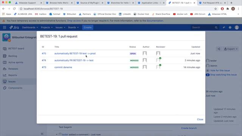Viewport: 242px width, 136px height.
Task: Open the feedback megaphone icon in Jira header
Action: tap(224, 28)
